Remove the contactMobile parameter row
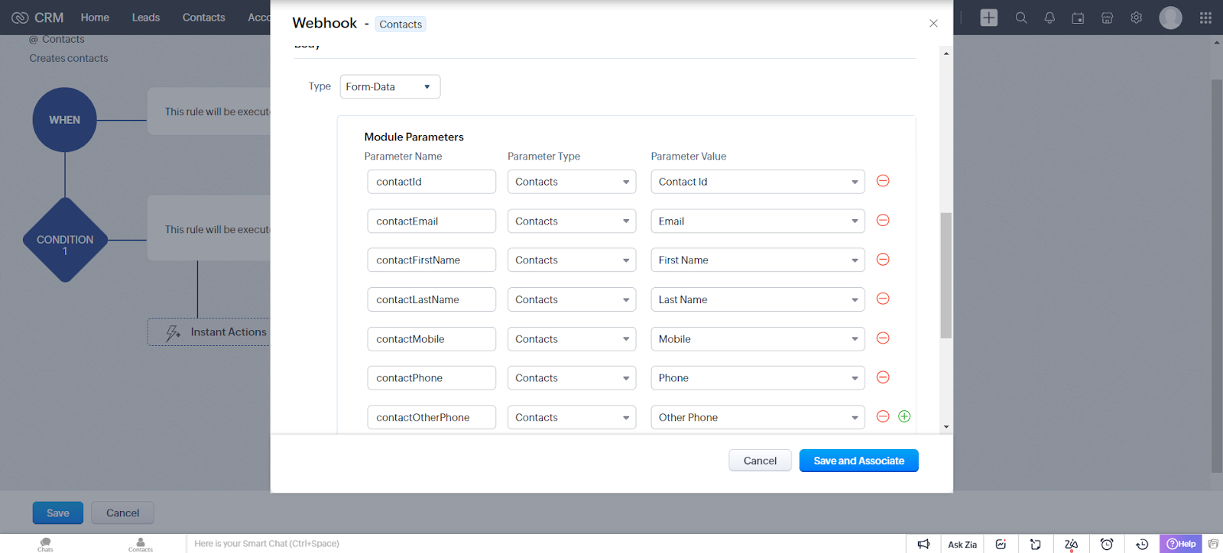This screenshot has height=553, width=1223. tap(883, 338)
